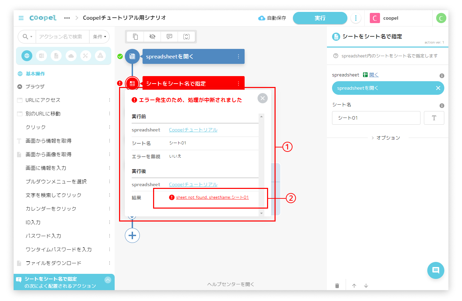Click the copy action toolbar icon

pyautogui.click(x=135, y=37)
